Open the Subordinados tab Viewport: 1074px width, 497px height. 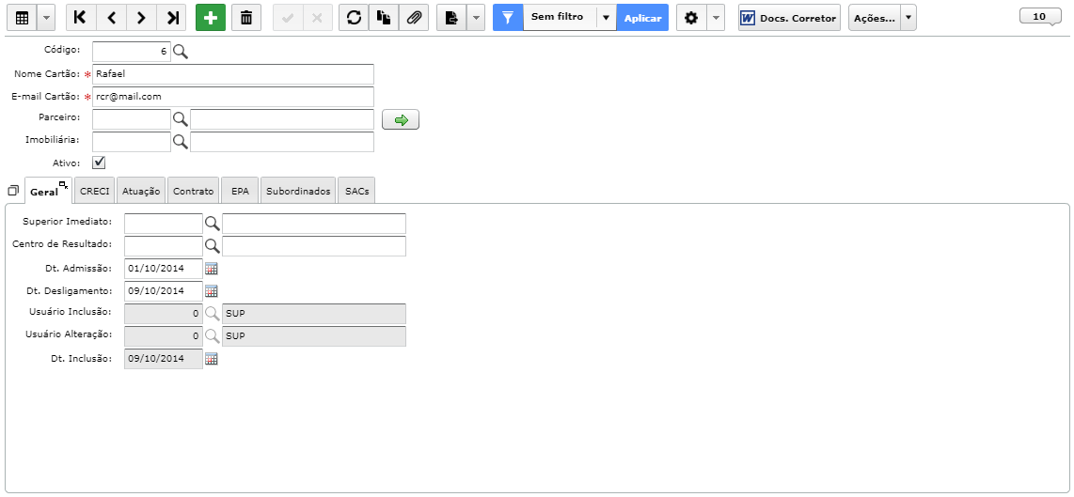coord(298,192)
